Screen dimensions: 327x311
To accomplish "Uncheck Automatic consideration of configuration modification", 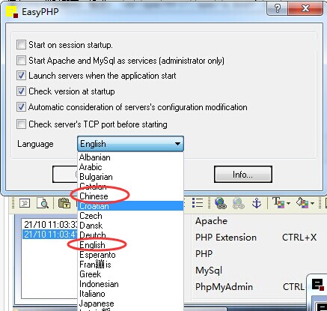I will tap(21, 107).
